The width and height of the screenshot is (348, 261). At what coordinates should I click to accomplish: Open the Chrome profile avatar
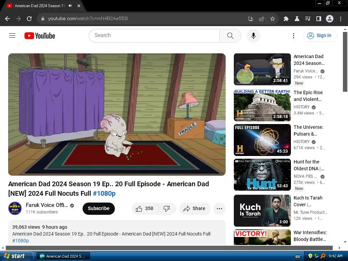click(330, 19)
